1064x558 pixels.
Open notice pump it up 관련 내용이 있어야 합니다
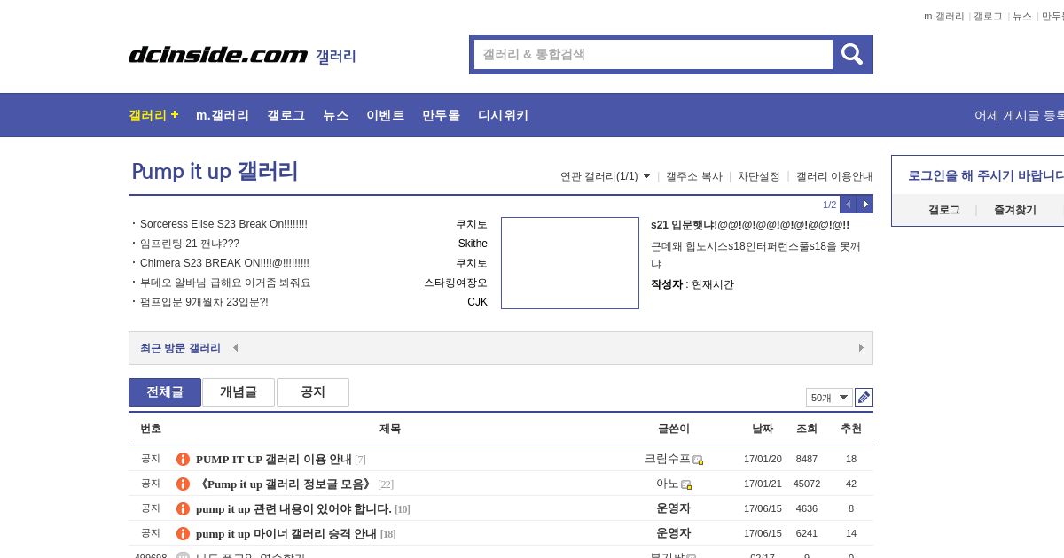(x=293, y=508)
